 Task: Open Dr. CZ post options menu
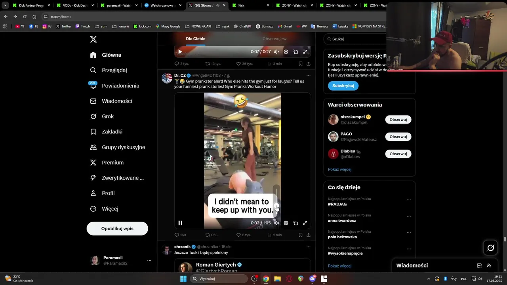point(309,75)
